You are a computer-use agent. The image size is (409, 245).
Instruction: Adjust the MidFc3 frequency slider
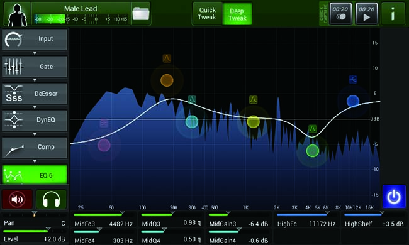point(103,215)
